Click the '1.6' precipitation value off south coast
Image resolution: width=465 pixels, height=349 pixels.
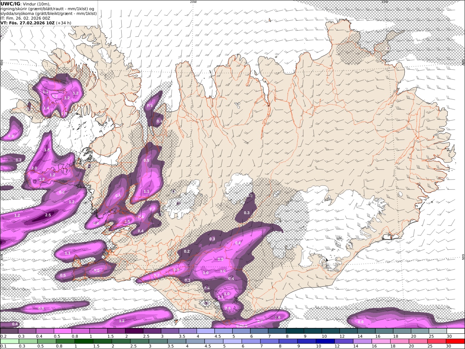[278, 317]
